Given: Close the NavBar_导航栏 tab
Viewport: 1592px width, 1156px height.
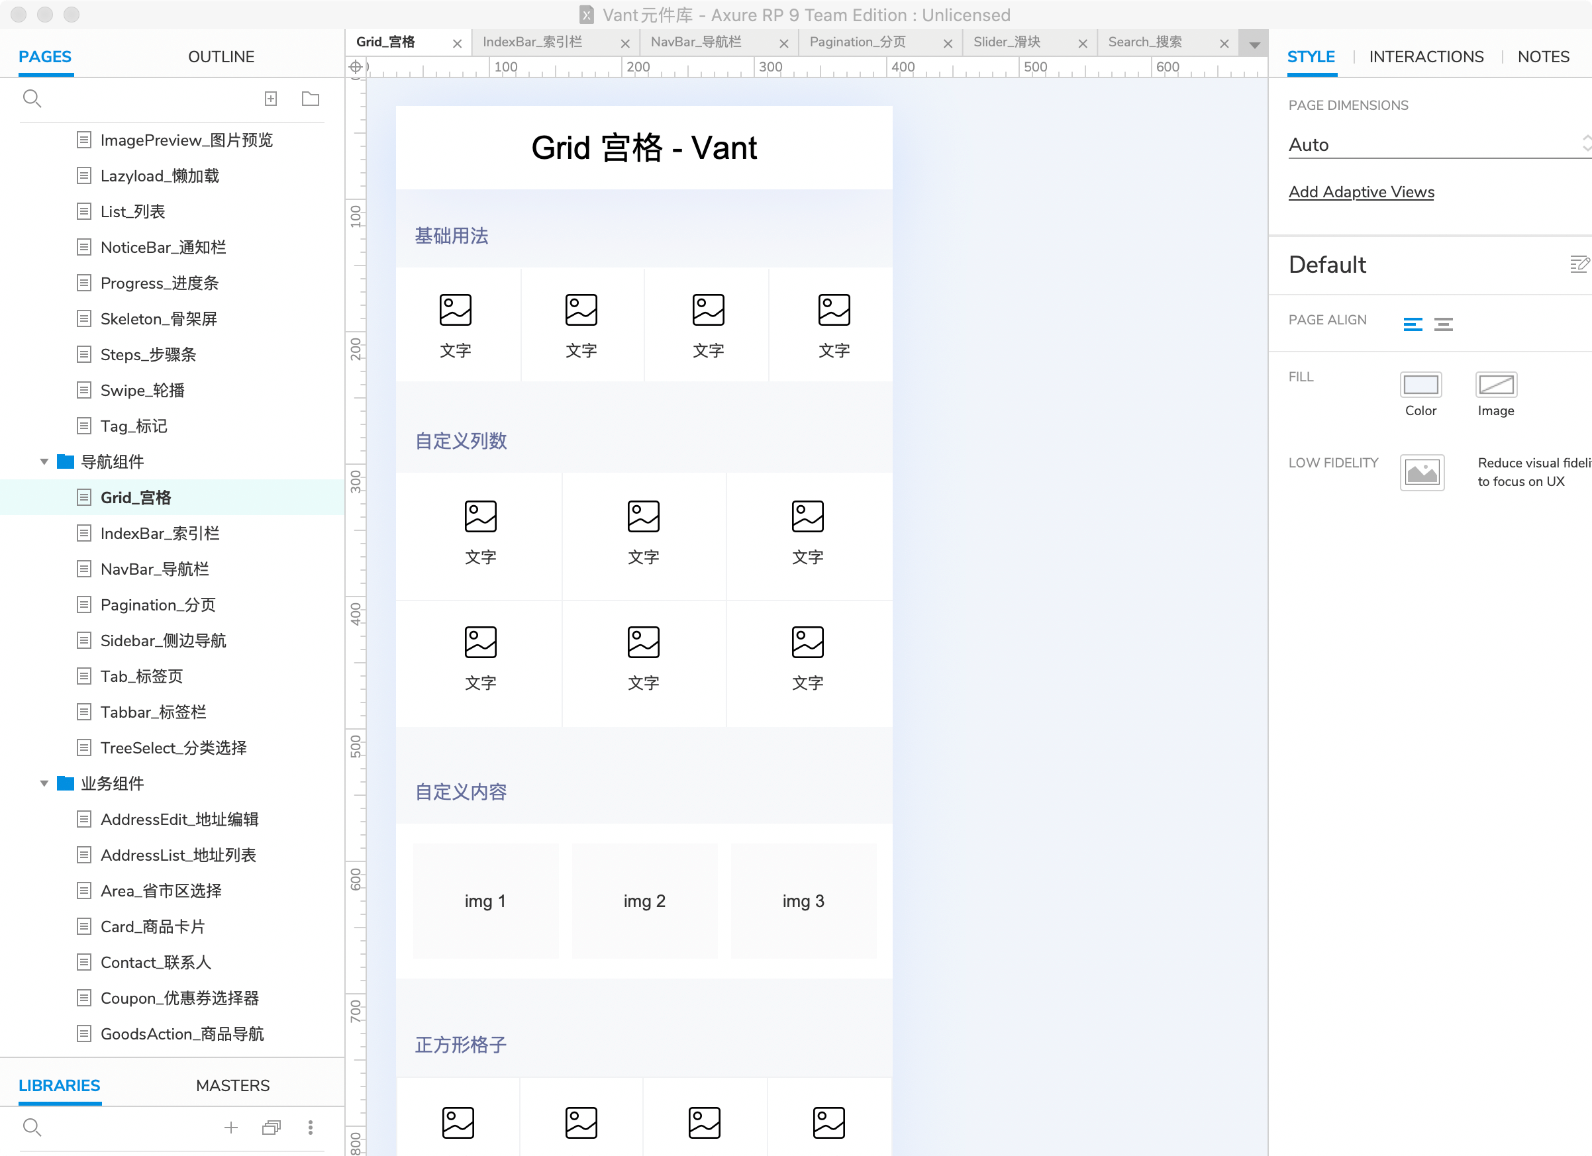Looking at the screenshot, I should coord(784,44).
